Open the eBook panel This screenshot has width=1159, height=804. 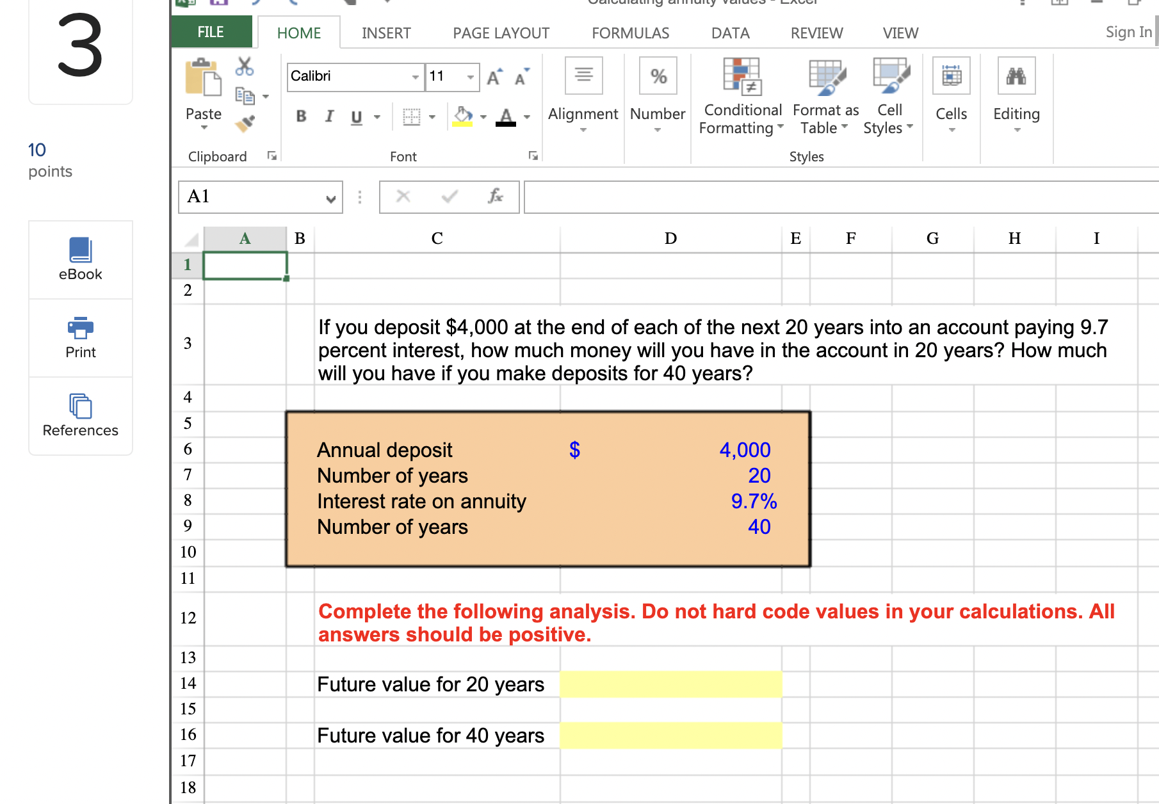pyautogui.click(x=80, y=259)
